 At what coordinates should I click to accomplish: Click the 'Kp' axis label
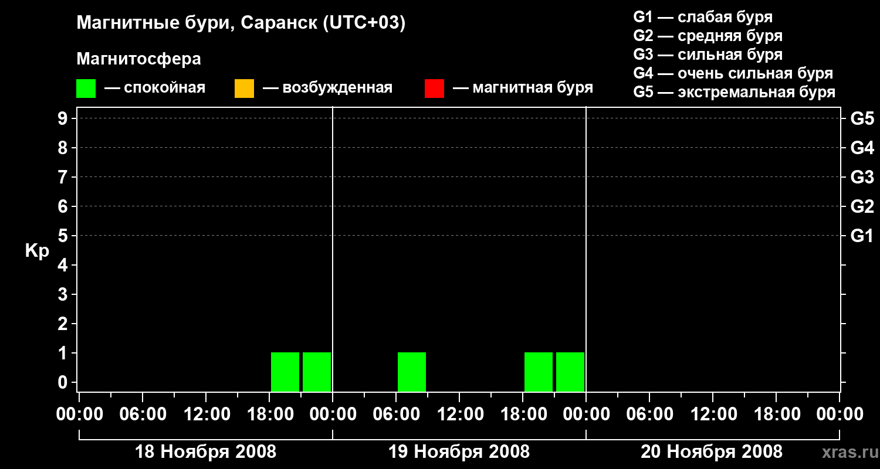pos(37,251)
